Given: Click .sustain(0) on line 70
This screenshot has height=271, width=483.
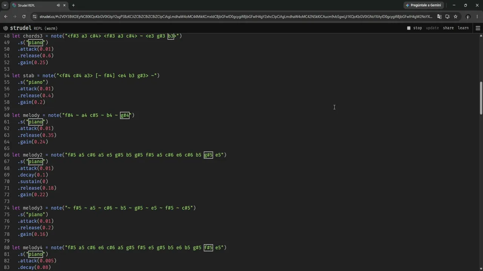Looking at the screenshot, I should pos(33,181).
